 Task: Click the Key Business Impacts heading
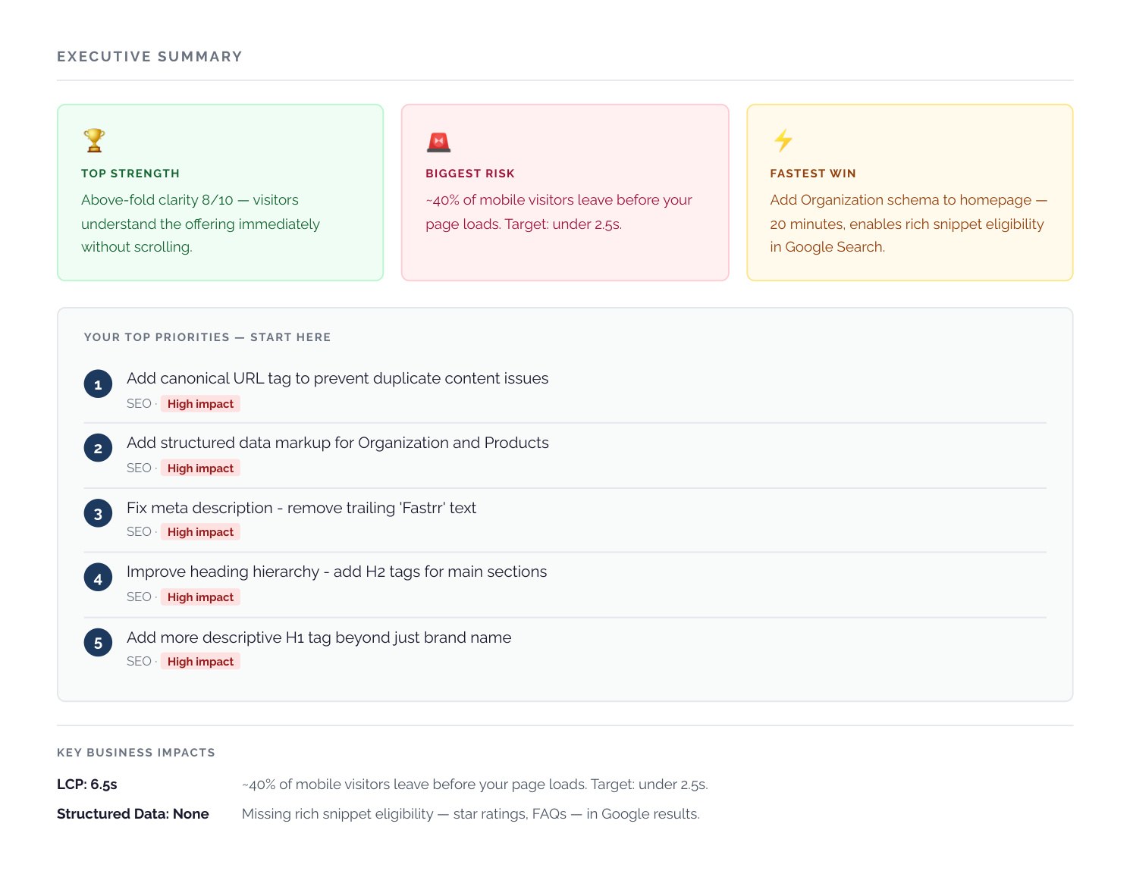tap(136, 753)
